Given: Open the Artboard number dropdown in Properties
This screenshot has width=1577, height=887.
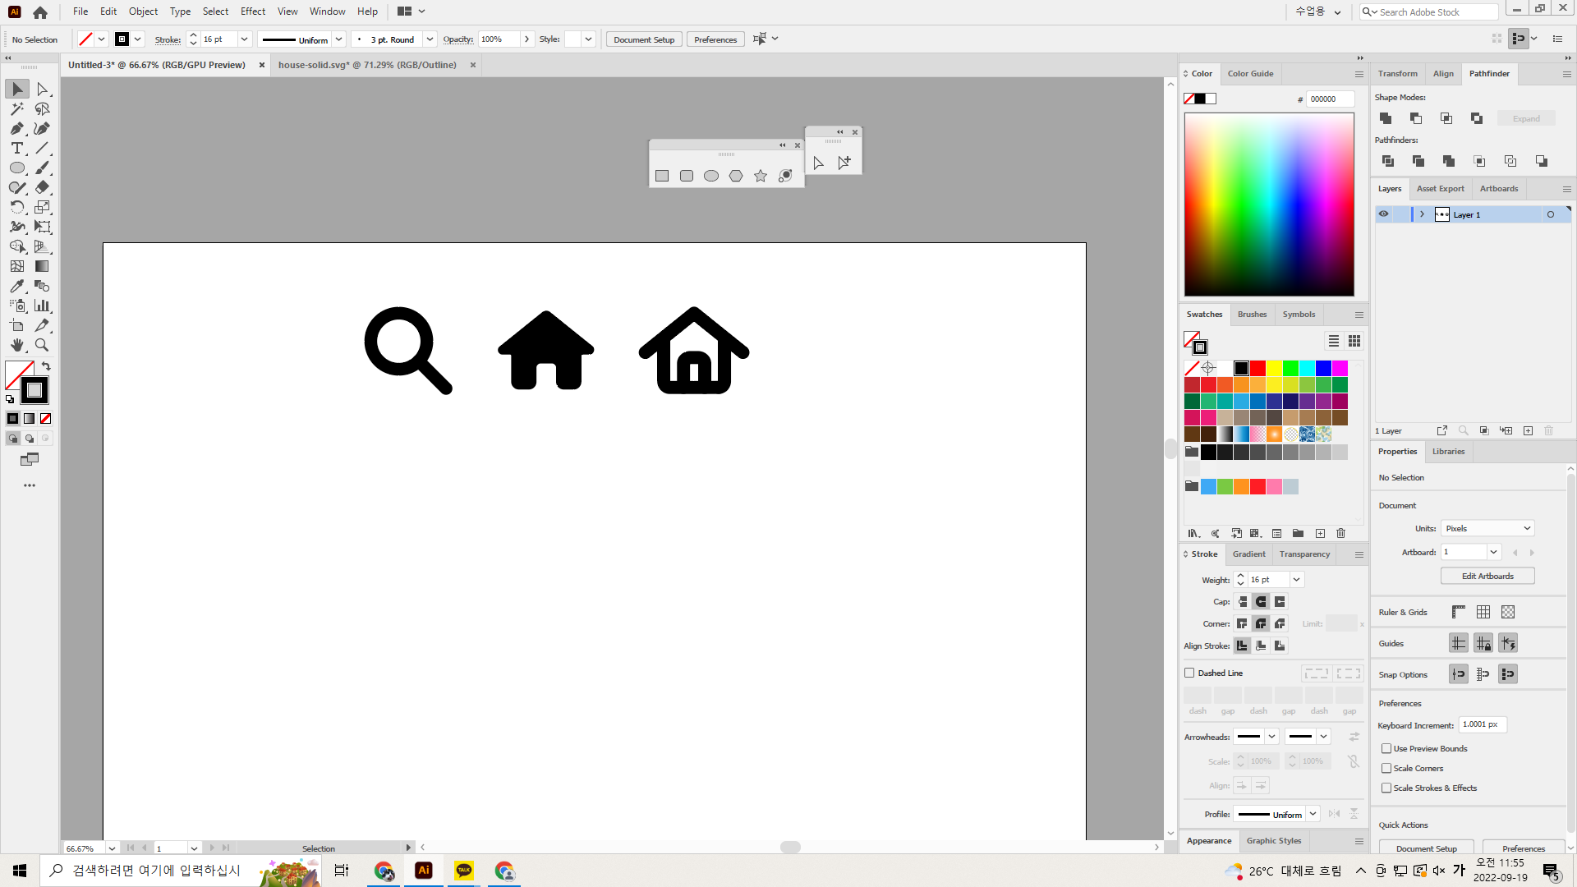Looking at the screenshot, I should 1494,552.
